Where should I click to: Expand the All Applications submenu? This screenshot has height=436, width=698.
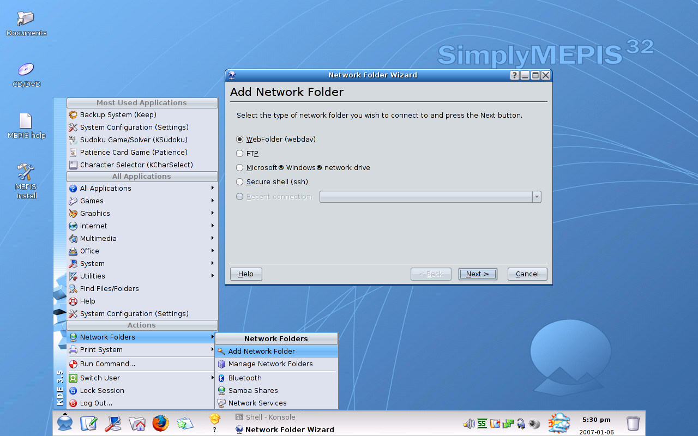(142, 189)
